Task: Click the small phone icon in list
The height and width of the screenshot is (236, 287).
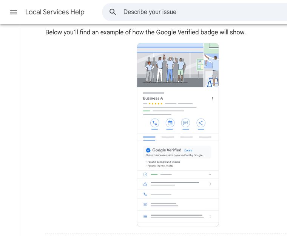Action: click(145, 194)
